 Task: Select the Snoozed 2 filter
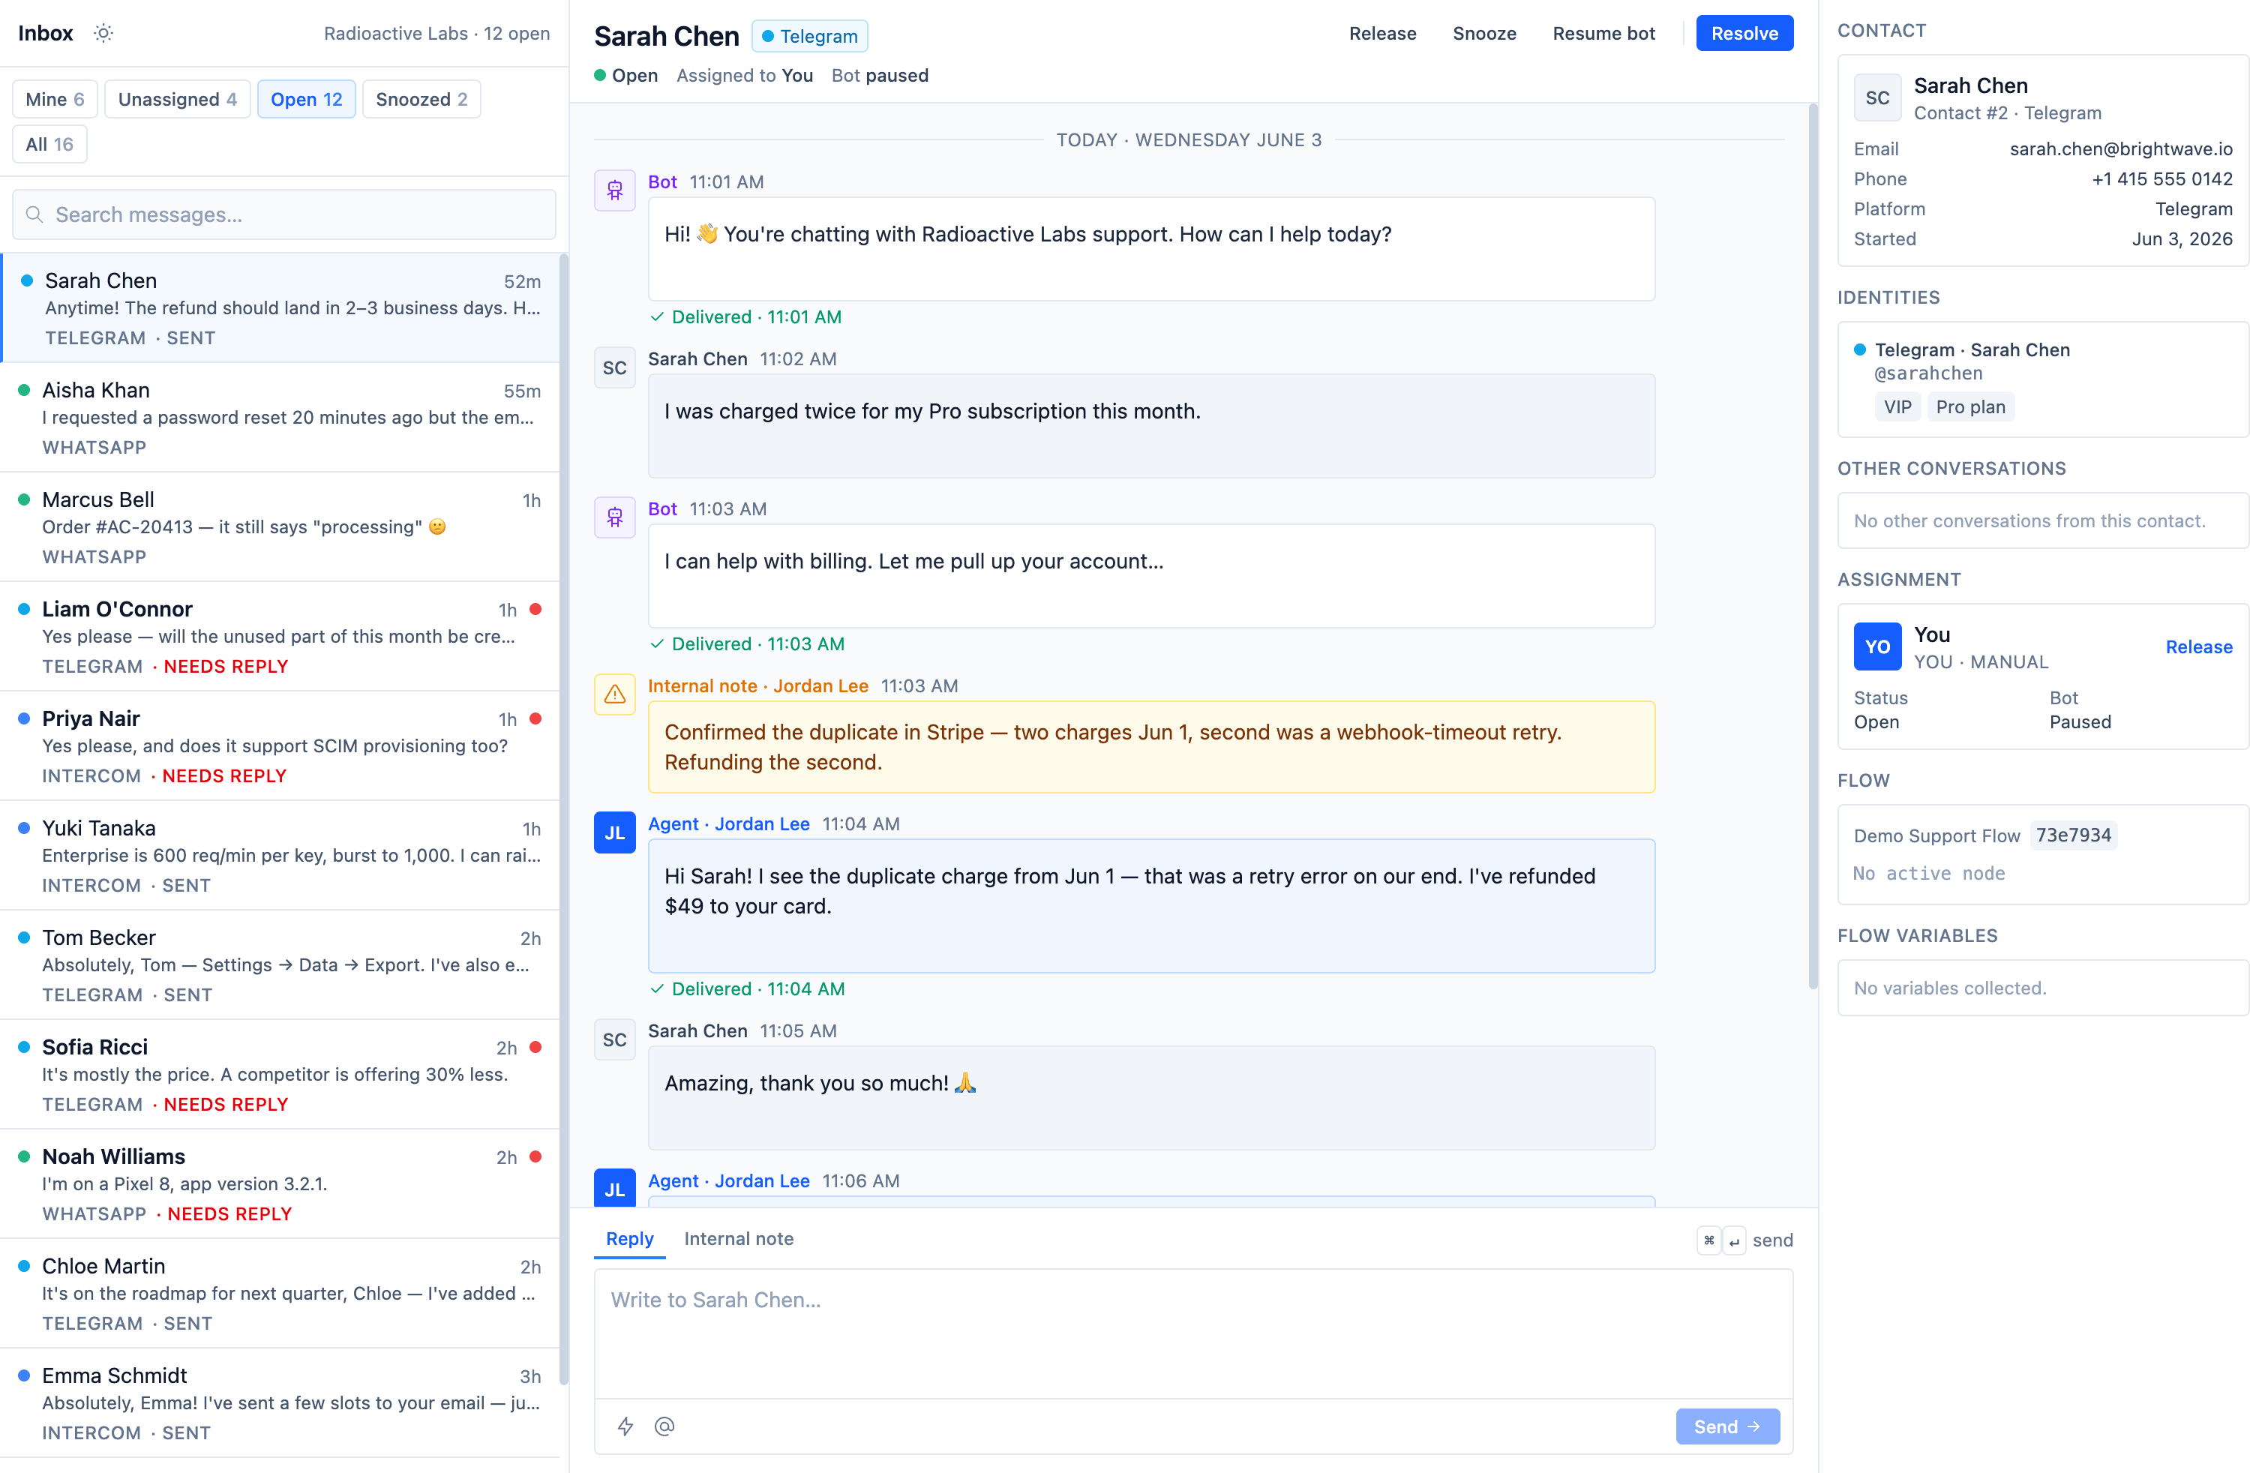[x=421, y=99]
